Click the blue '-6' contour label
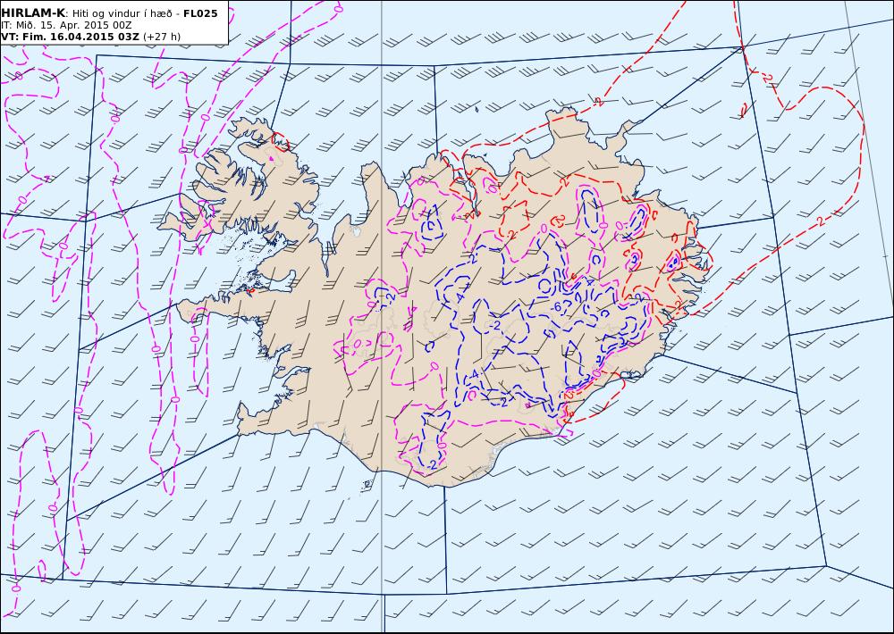Viewport: 894px width, 634px height. 557,307
